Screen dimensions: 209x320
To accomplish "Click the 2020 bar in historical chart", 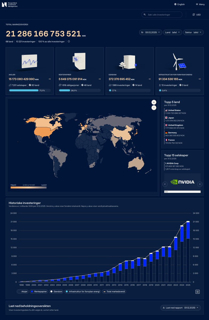I will coord(157,266).
